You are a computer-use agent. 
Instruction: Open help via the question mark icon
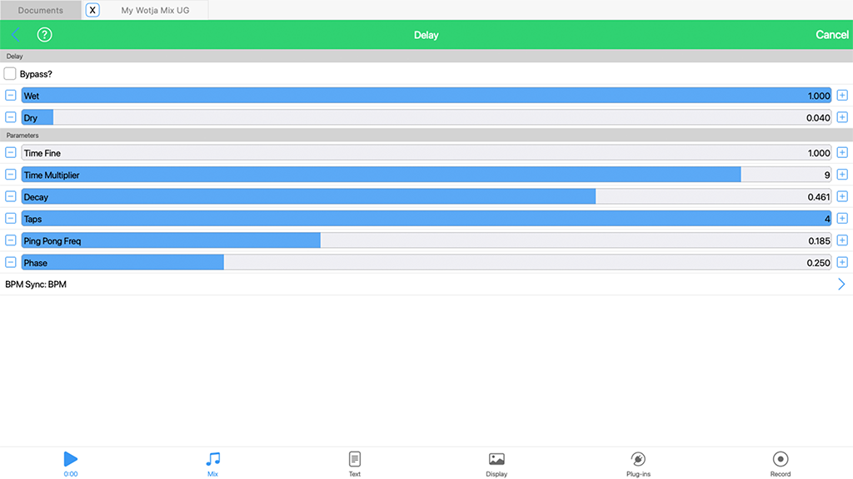(45, 35)
